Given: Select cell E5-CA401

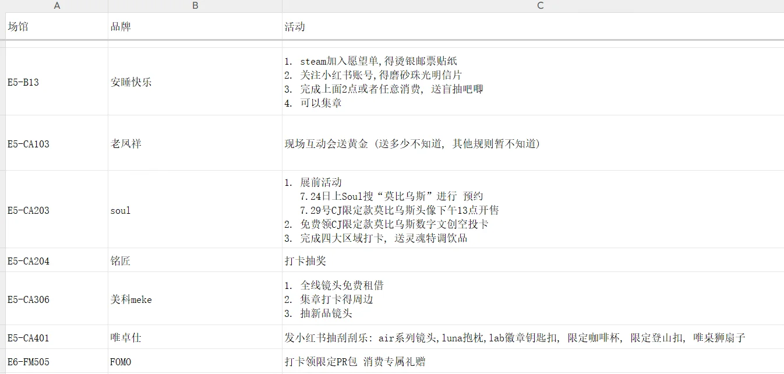Looking at the screenshot, I should point(56,337).
